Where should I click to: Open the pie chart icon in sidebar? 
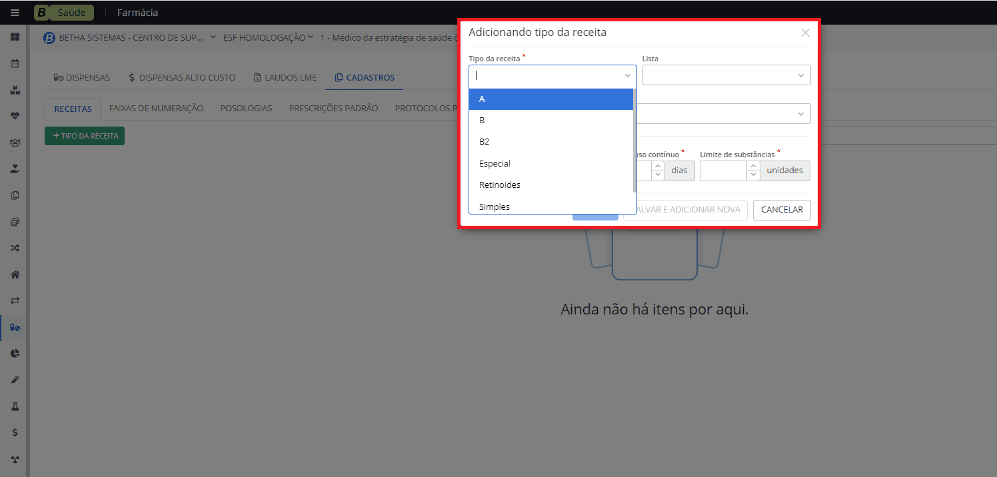coord(15,353)
